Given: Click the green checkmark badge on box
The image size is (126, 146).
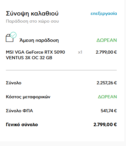Looking at the screenshot, I should [13, 35].
